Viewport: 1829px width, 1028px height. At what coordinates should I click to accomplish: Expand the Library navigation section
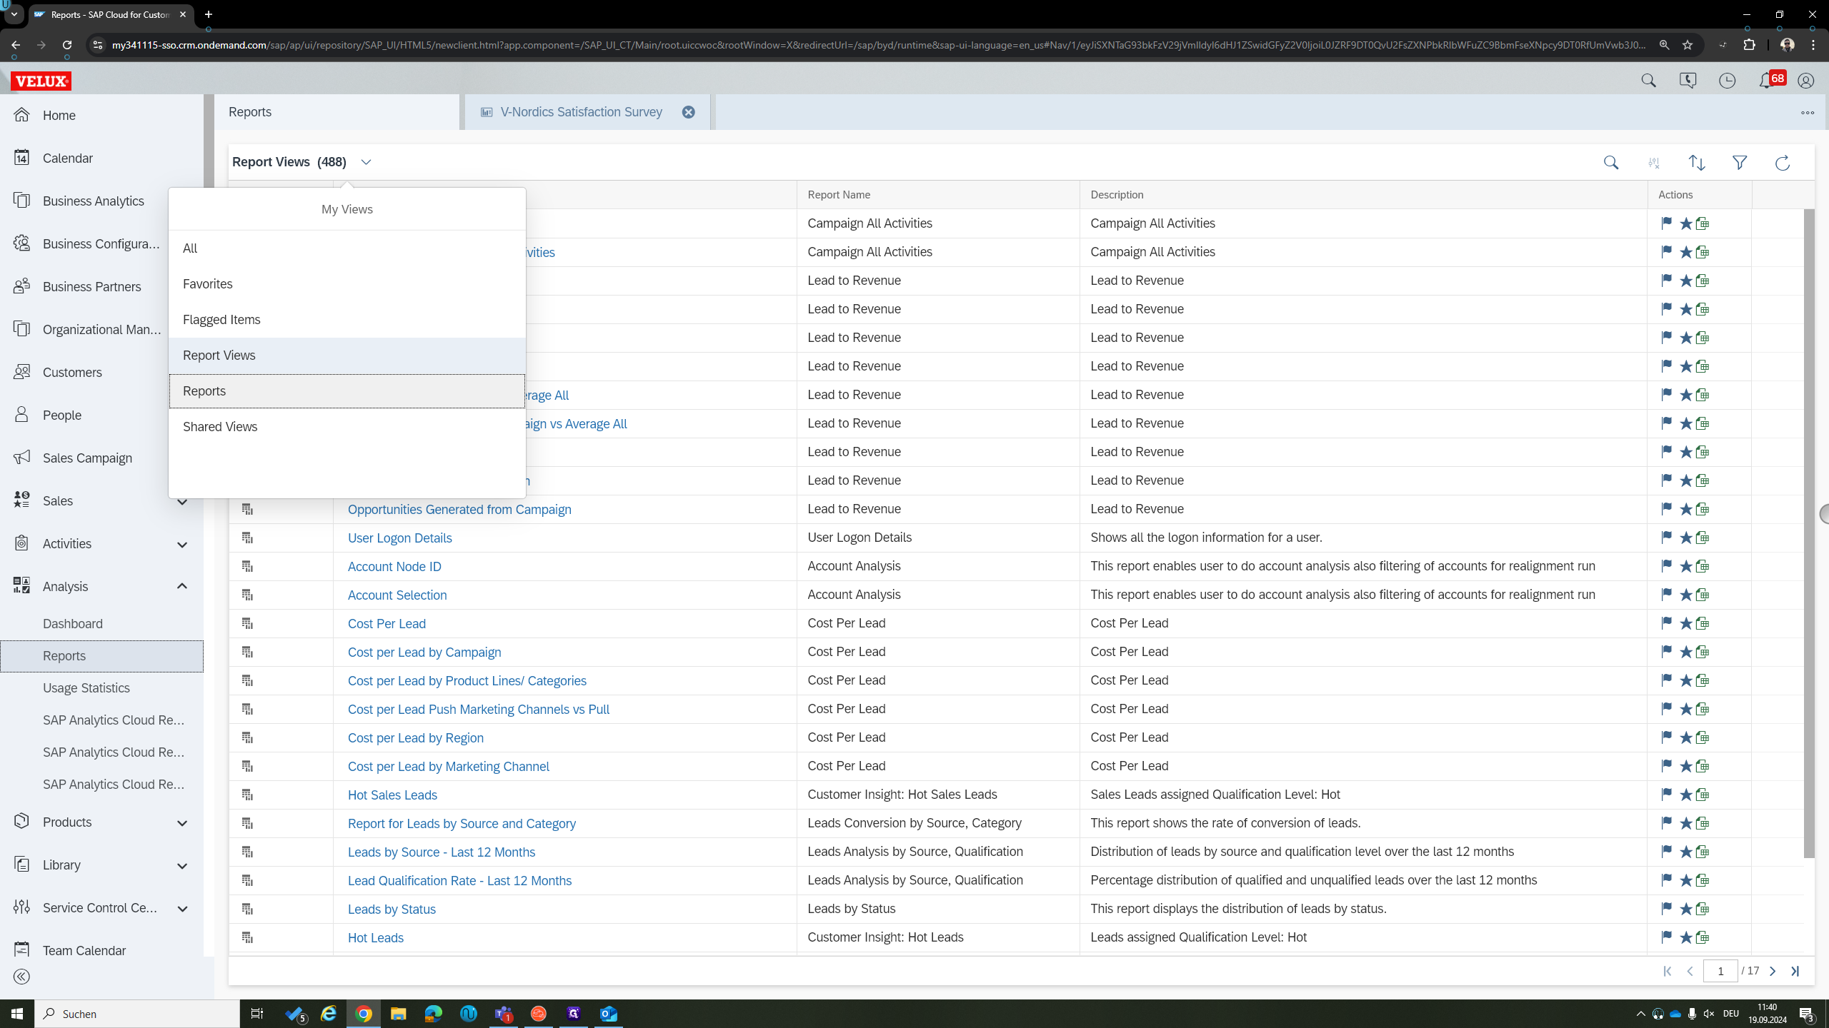pyautogui.click(x=182, y=866)
